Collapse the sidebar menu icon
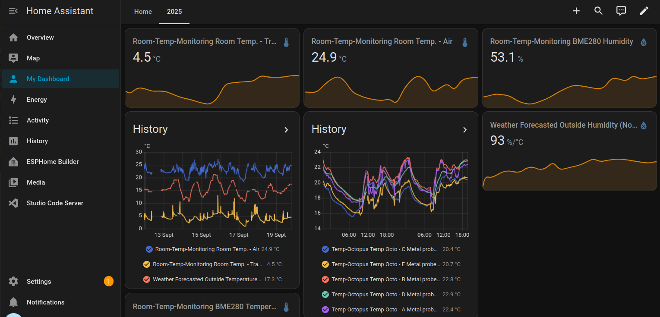This screenshot has width=660, height=317. 13,11
